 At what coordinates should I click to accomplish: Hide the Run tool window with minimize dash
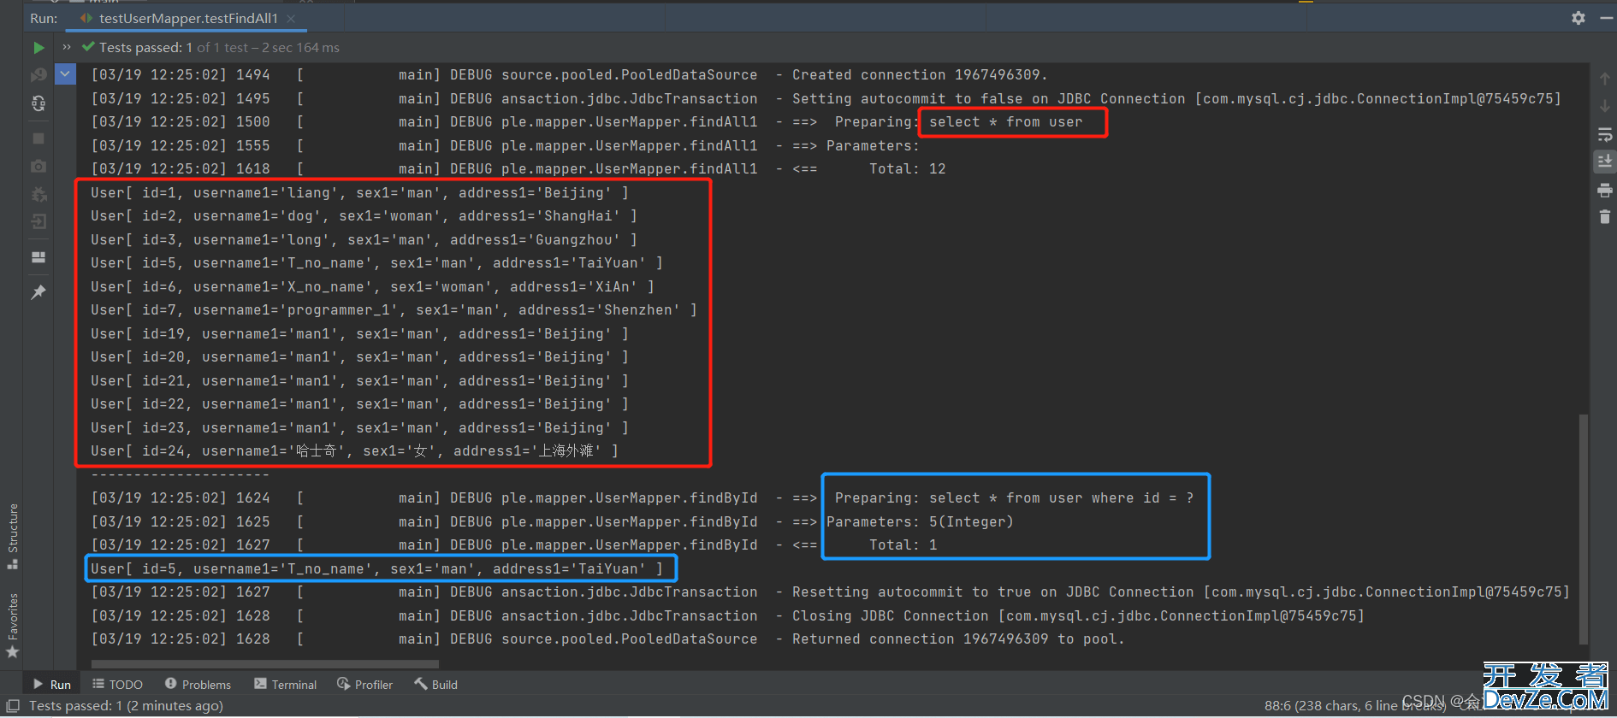(1606, 18)
